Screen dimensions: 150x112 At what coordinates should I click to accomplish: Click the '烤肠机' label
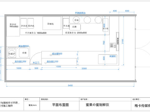[x=112, y=56]
